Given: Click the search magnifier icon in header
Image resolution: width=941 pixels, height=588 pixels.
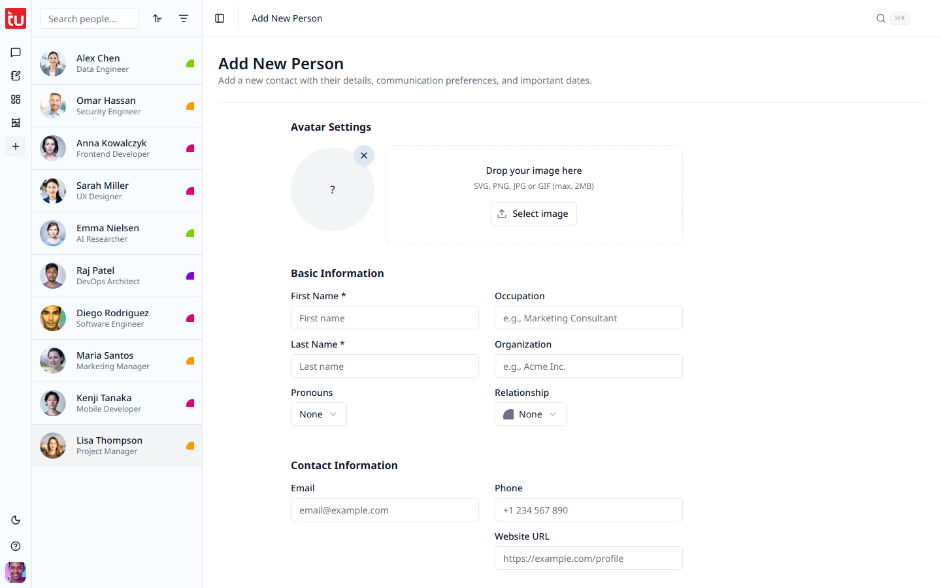Looking at the screenshot, I should (x=881, y=18).
